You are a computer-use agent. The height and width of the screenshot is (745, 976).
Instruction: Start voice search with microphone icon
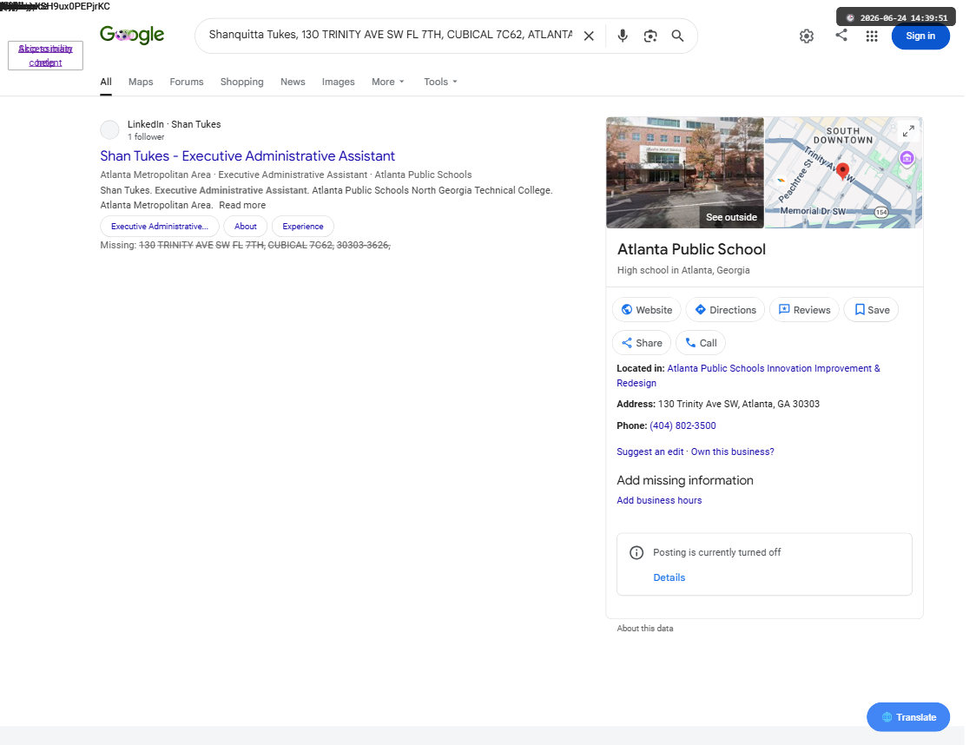[x=622, y=36]
